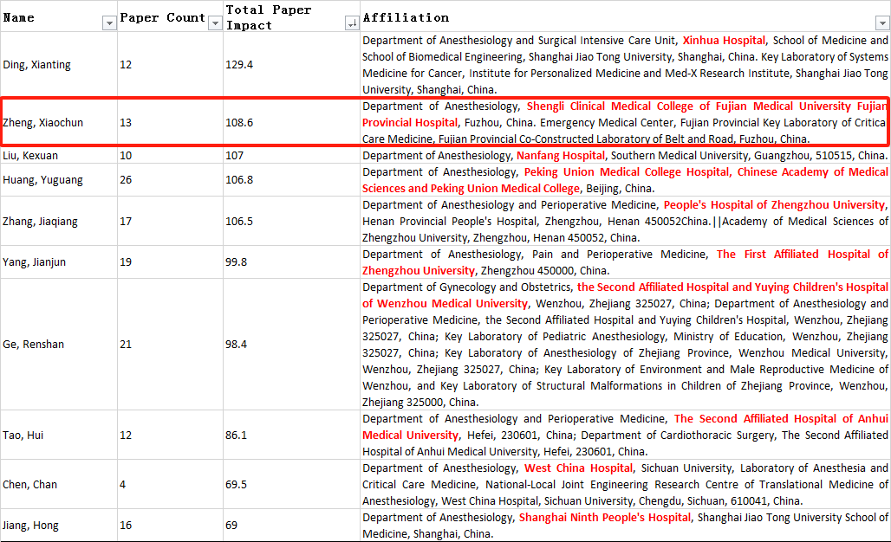This screenshot has width=891, height=542.
Task: Open the Affiliation column filter dropdown
Action: pos(882,23)
